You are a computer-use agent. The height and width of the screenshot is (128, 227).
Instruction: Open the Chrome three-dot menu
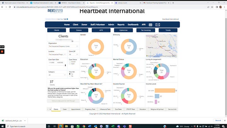point(224,7)
